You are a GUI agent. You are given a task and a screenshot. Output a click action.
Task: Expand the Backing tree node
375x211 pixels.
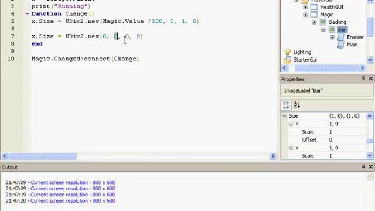pos(314,22)
